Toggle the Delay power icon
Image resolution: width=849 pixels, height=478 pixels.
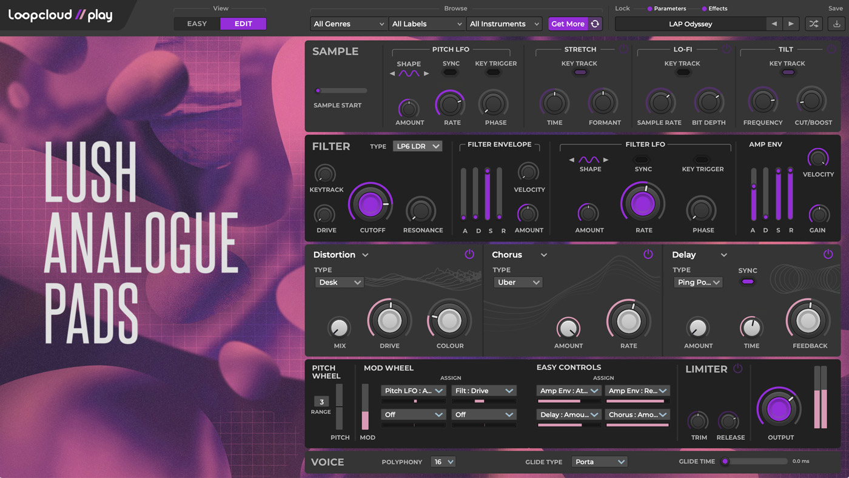[828, 255]
